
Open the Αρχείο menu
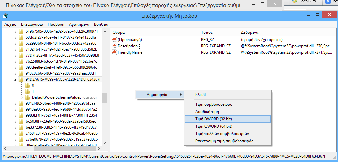point(10,24)
